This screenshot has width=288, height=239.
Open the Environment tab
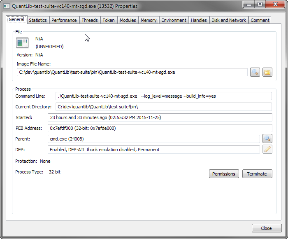174,20
